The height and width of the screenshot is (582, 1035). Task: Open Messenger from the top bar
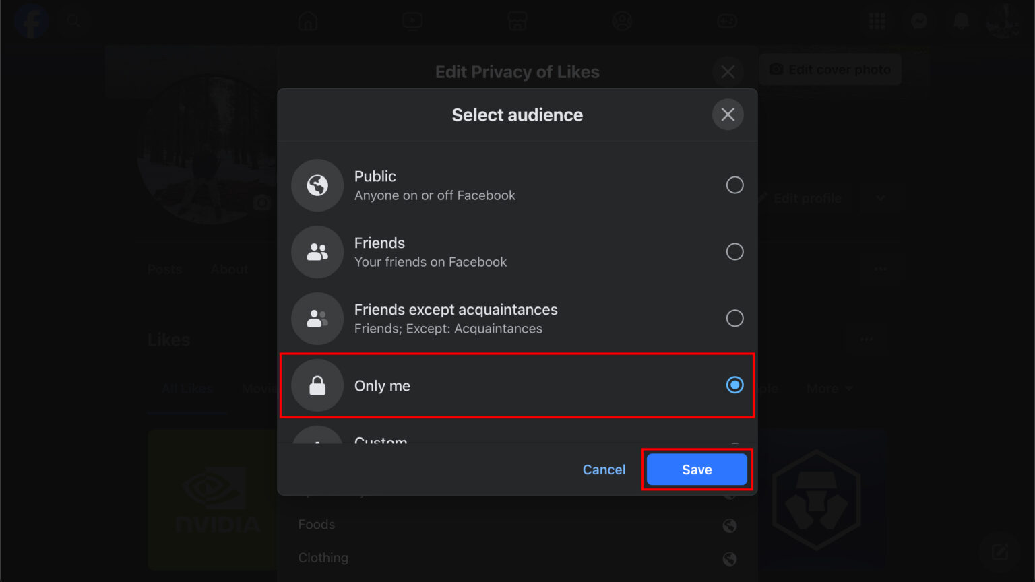pos(918,21)
